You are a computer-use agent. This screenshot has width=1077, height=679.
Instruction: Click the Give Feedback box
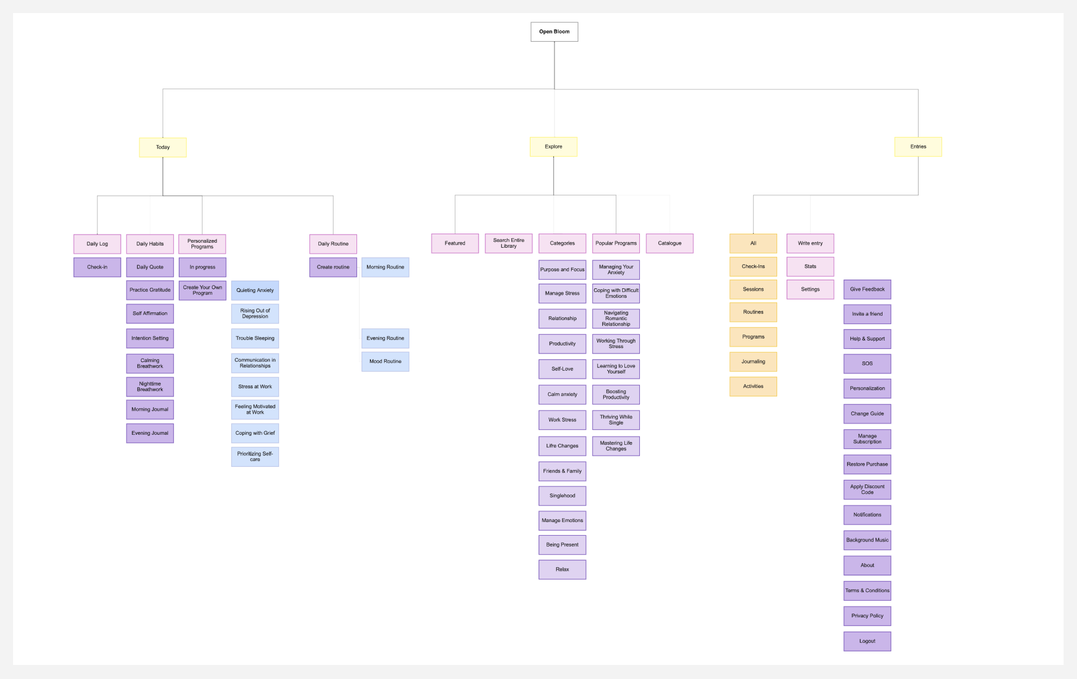point(867,289)
